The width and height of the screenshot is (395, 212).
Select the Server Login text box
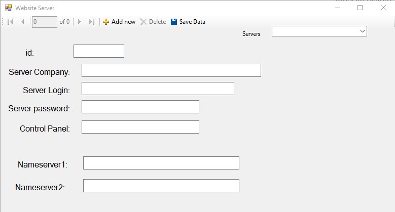tap(158, 89)
